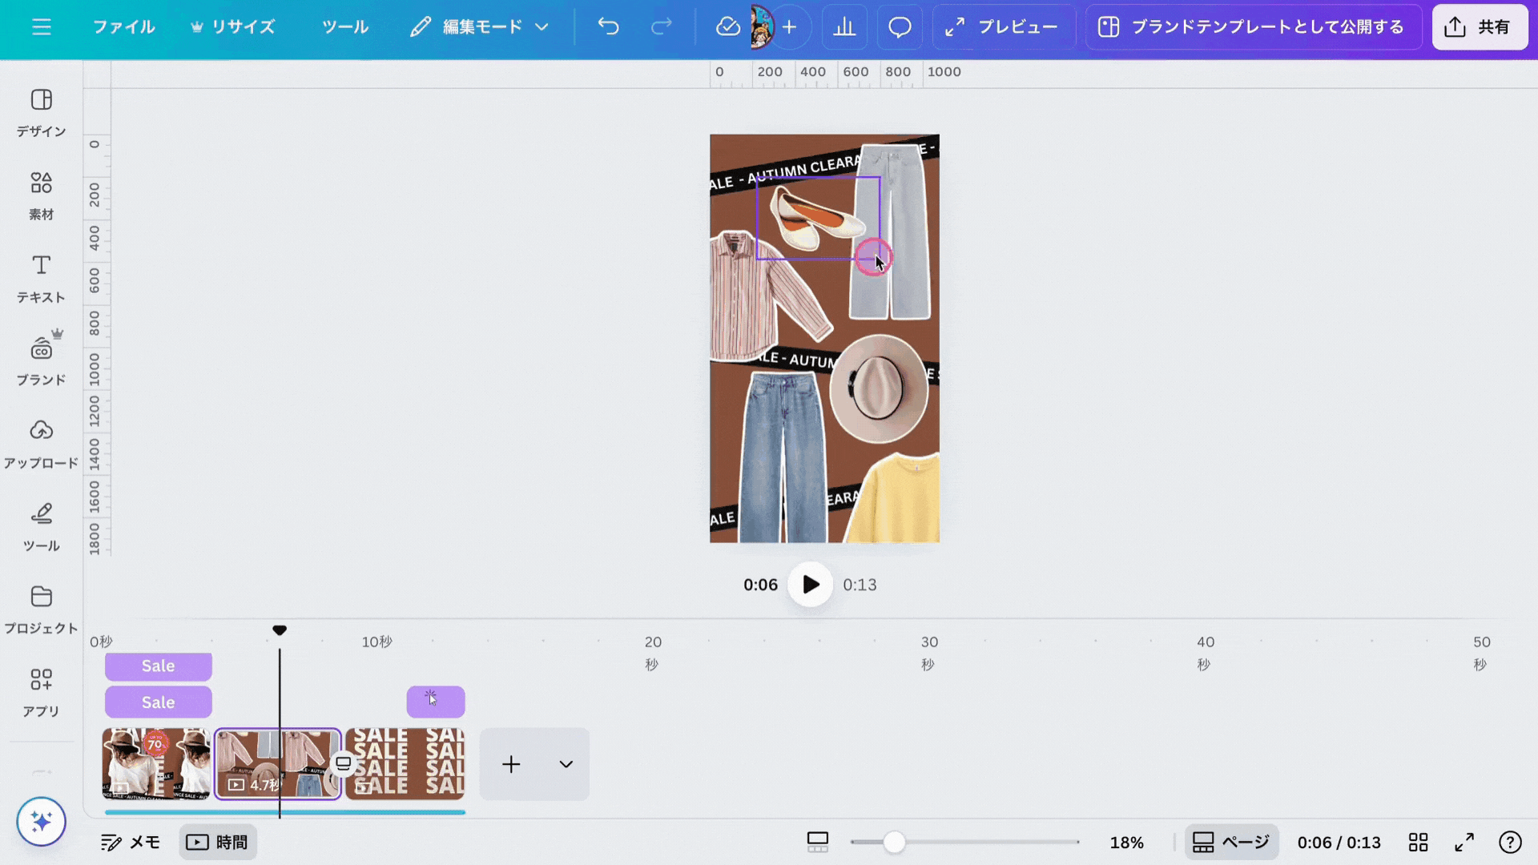Screen dimensions: 1538x865
Task: Toggle the 時間 (duration) timeline button
Action: 218,842
